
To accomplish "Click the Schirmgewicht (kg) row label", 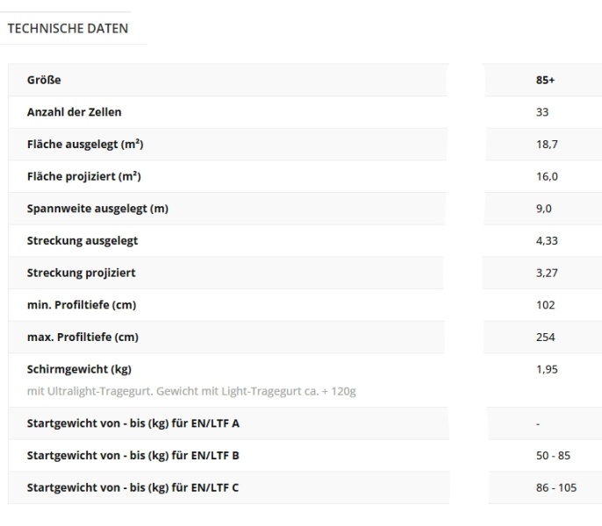I will click(x=79, y=369).
